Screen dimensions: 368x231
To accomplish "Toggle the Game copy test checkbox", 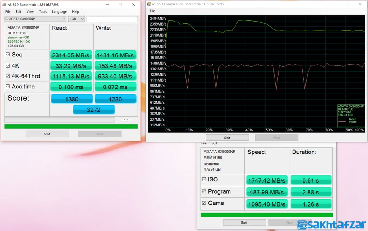I will (204, 203).
